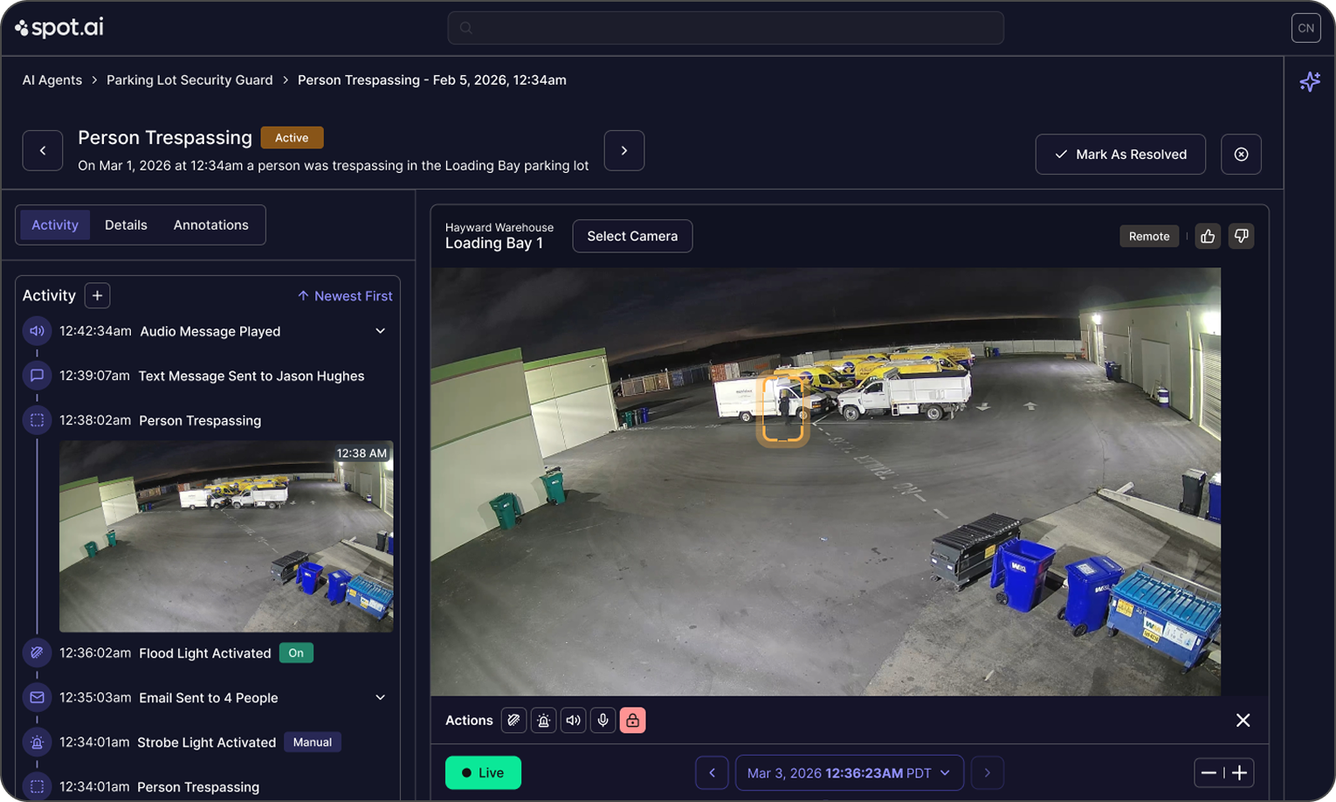Start talk-down microphone action icon
Viewport: 1336px width, 802px height.
pyautogui.click(x=603, y=720)
